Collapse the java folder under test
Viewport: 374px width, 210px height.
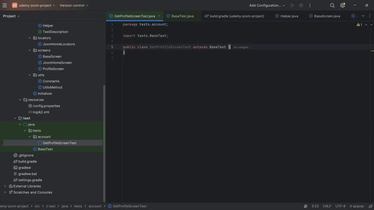click(20, 124)
